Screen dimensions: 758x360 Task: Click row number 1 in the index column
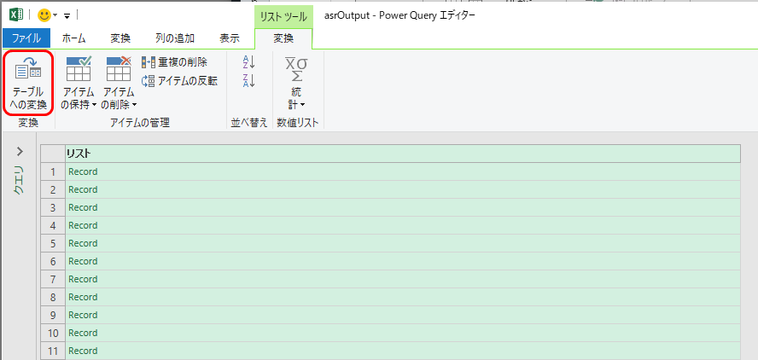coord(53,171)
